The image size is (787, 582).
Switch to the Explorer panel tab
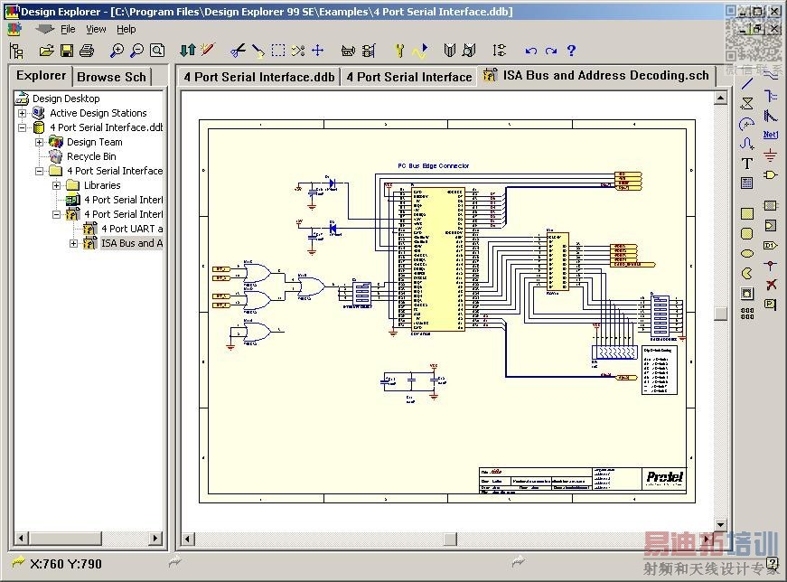coord(42,76)
